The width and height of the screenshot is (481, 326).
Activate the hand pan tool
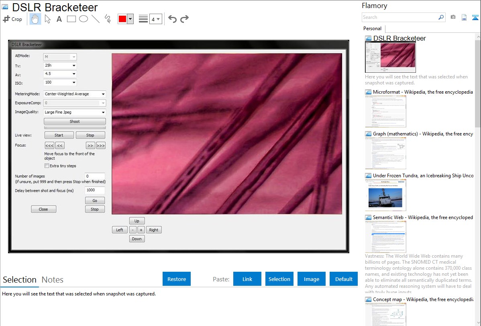35,19
